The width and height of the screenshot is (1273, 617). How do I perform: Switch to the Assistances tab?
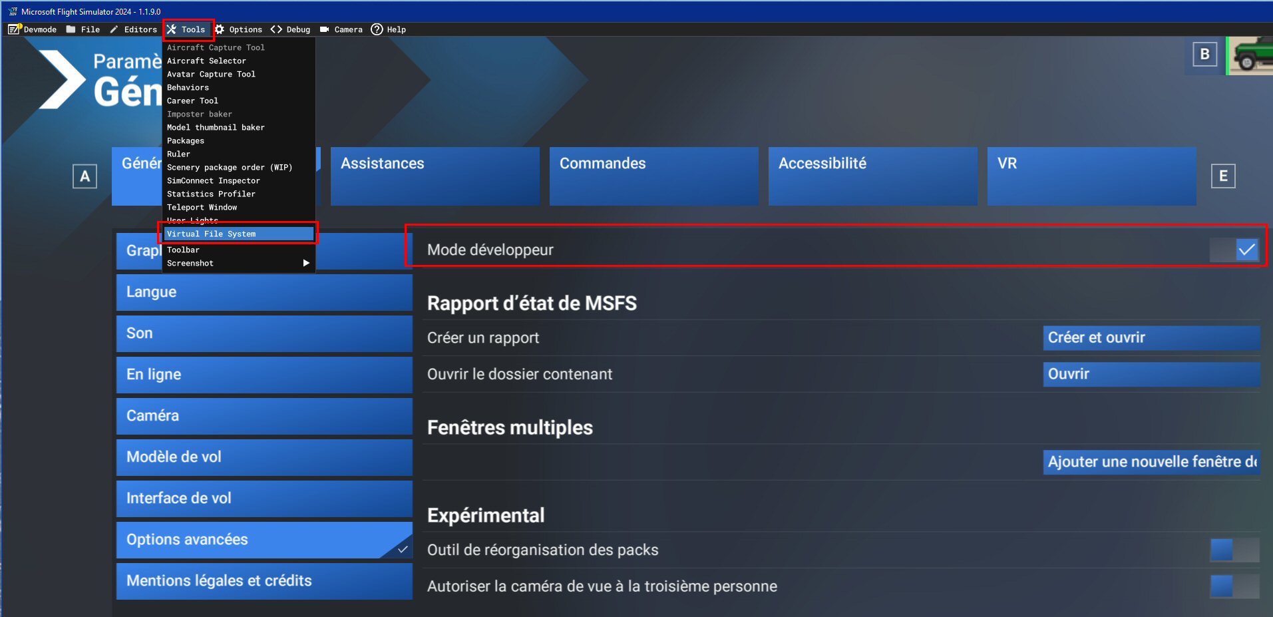coord(435,176)
